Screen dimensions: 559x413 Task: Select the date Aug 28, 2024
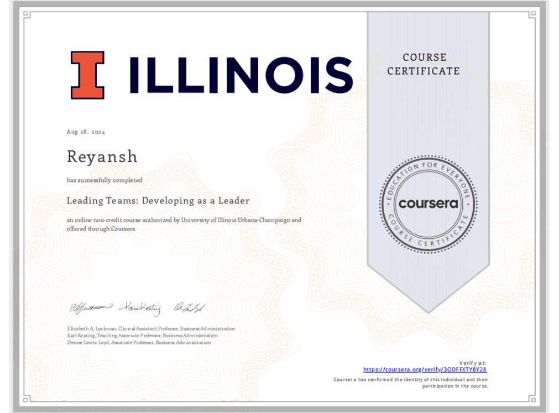click(x=86, y=132)
